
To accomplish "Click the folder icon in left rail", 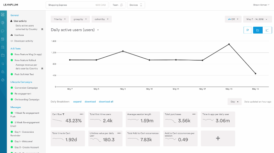I will tap(3, 55).
